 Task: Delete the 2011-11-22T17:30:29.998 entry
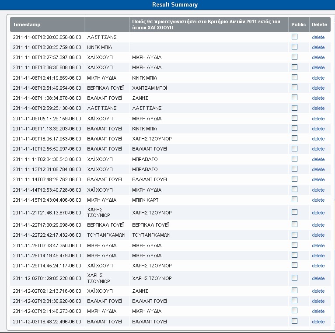pos(318,225)
